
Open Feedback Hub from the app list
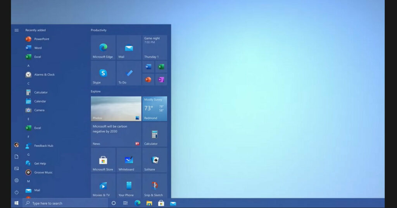click(x=43, y=146)
